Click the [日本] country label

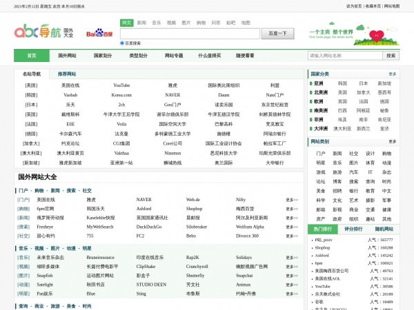[x=31, y=105]
